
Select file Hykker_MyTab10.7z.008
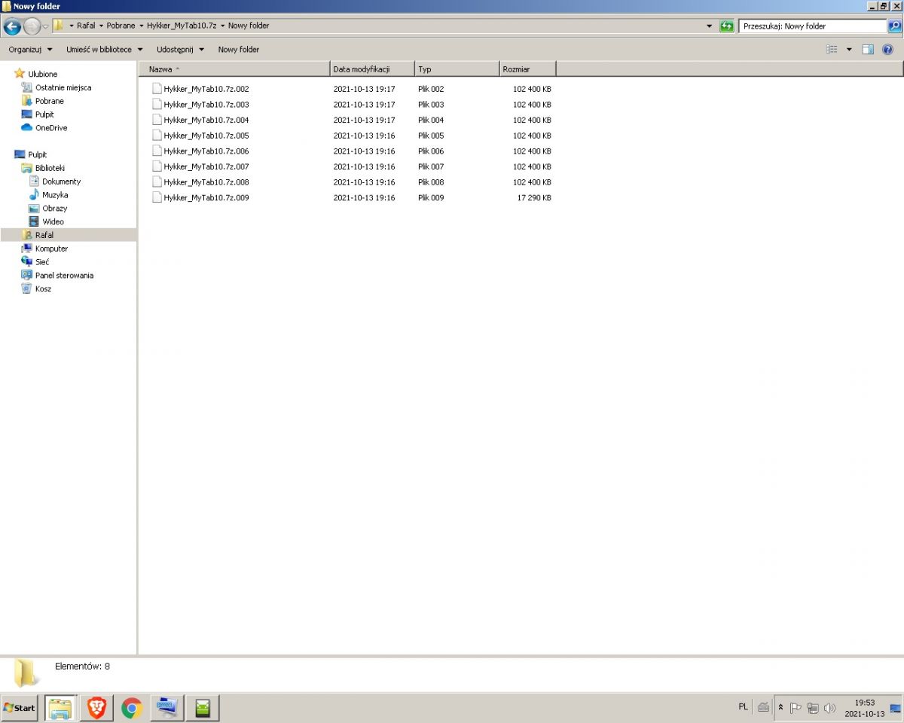click(206, 182)
